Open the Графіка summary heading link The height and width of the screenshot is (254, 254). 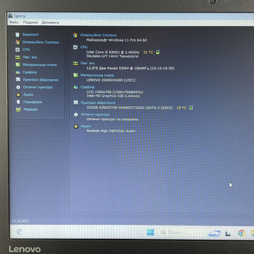pos(87,87)
